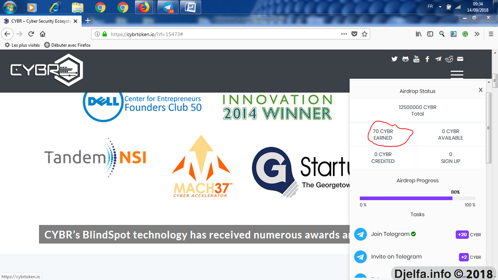Click the Telegram icon beside Join Telegram
The width and height of the screenshot is (498, 280).
tap(361, 234)
